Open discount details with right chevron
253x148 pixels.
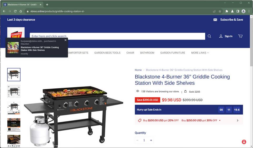tap(237, 121)
